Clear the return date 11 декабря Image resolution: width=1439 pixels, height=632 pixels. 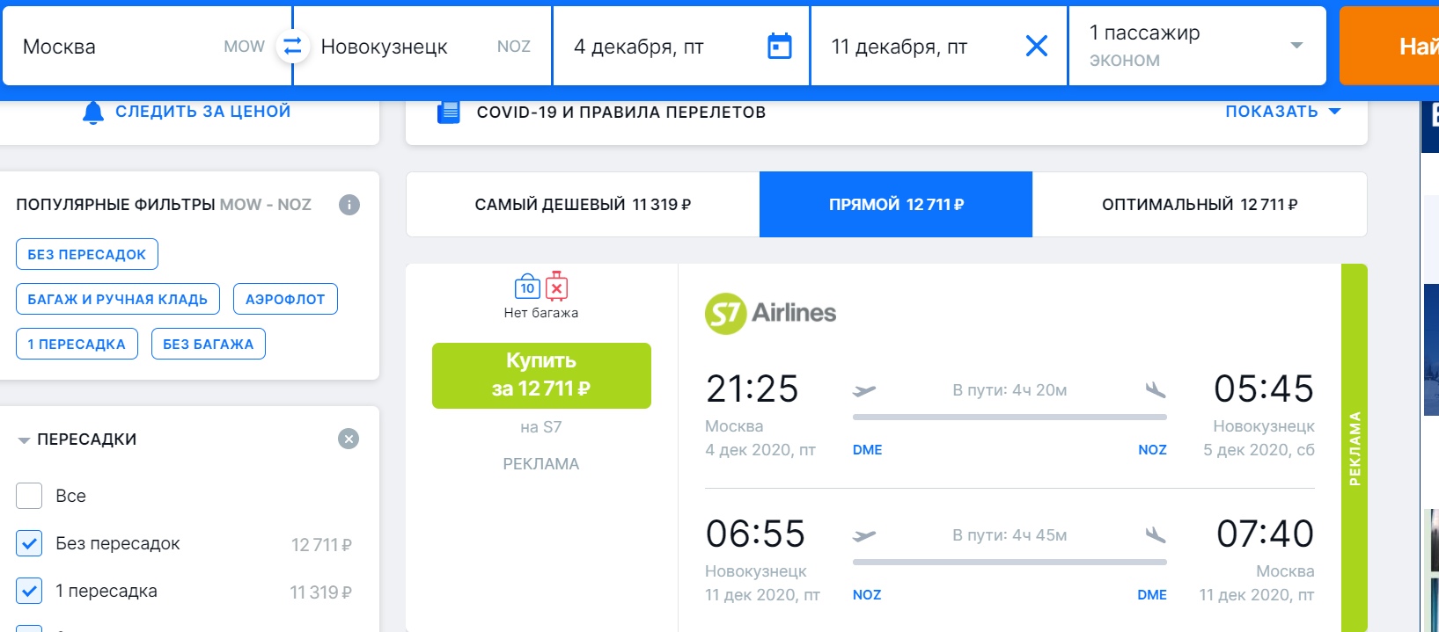click(x=1037, y=46)
